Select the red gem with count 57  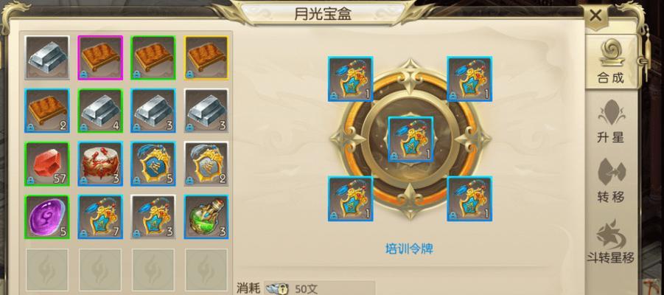click(x=47, y=164)
